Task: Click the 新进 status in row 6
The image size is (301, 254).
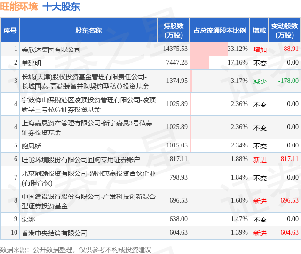Action: point(260,160)
